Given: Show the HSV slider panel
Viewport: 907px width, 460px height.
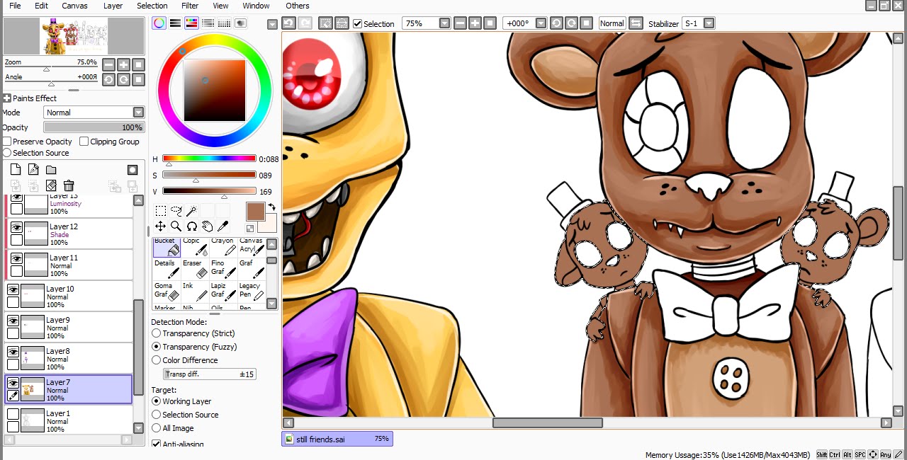Looking at the screenshot, I should (191, 23).
